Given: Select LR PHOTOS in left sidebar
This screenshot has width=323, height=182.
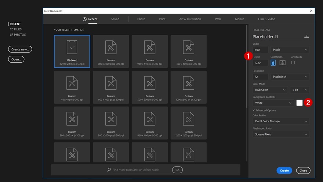Looking at the screenshot, I should tap(18, 34).
